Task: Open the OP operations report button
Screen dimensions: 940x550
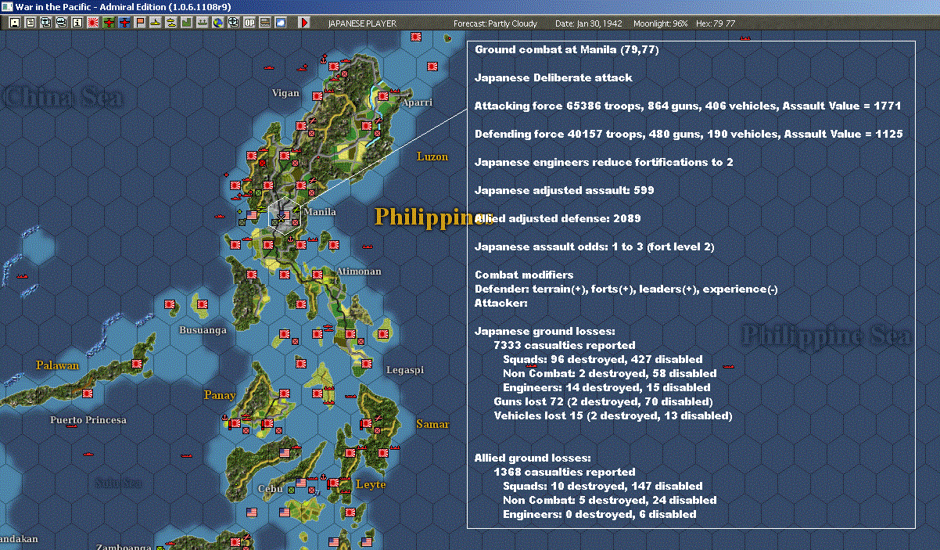Action: tap(249, 23)
